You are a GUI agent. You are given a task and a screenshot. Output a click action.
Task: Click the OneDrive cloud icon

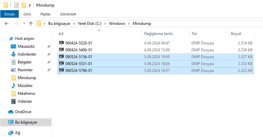coord(11,112)
